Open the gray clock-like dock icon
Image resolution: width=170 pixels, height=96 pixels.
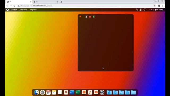[42, 92]
